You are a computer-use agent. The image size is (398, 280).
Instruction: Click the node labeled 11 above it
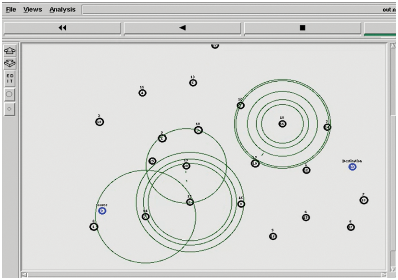pos(142,93)
